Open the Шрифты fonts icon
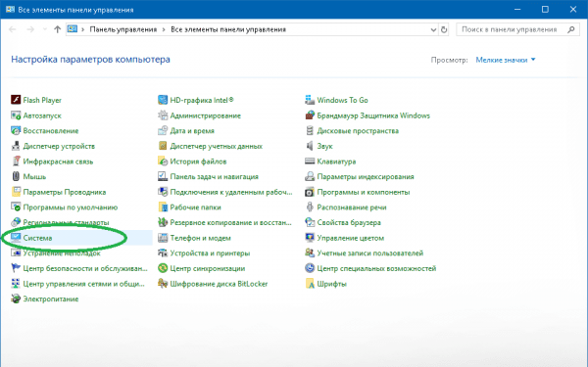 tap(310, 283)
